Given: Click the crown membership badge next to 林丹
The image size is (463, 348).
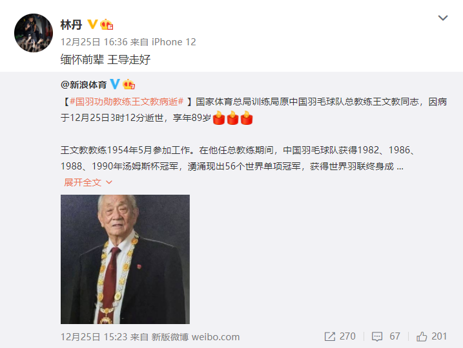Looking at the screenshot, I should [107, 24].
